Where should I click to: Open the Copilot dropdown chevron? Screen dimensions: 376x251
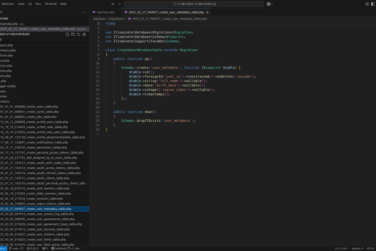273,4
